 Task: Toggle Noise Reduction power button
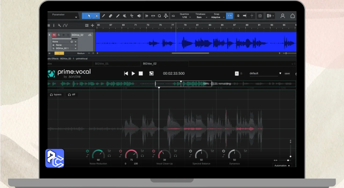click(x=87, y=151)
